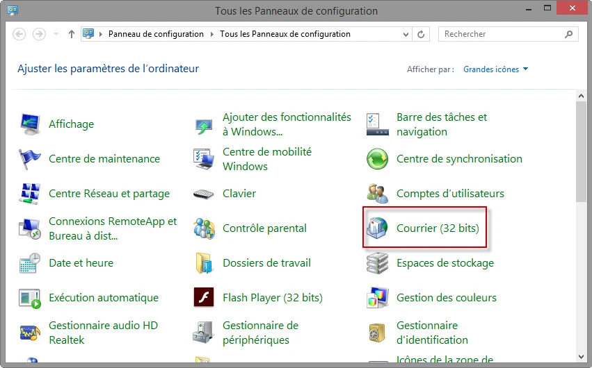
Task: Open the address bar history dropdown arrow
Action: click(406, 34)
